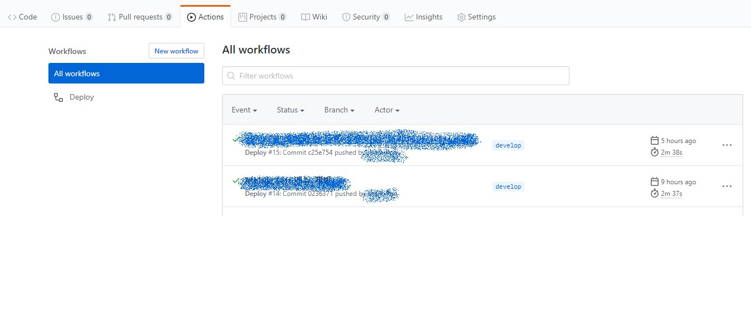
Task: Click the 'All workflows' page heading
Action: [256, 50]
